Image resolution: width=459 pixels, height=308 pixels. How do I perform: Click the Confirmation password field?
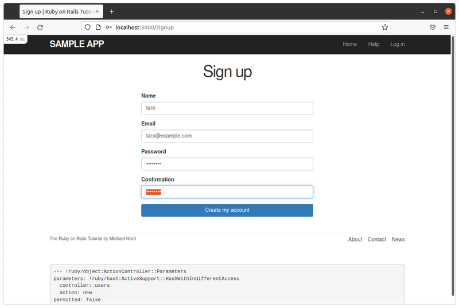coord(227,192)
